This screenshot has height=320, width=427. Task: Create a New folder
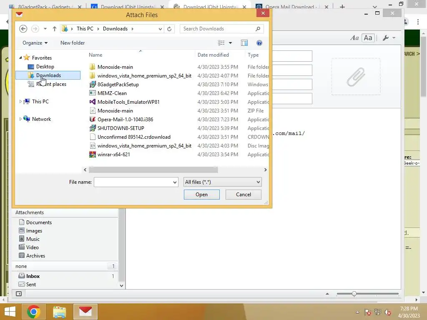(x=73, y=43)
